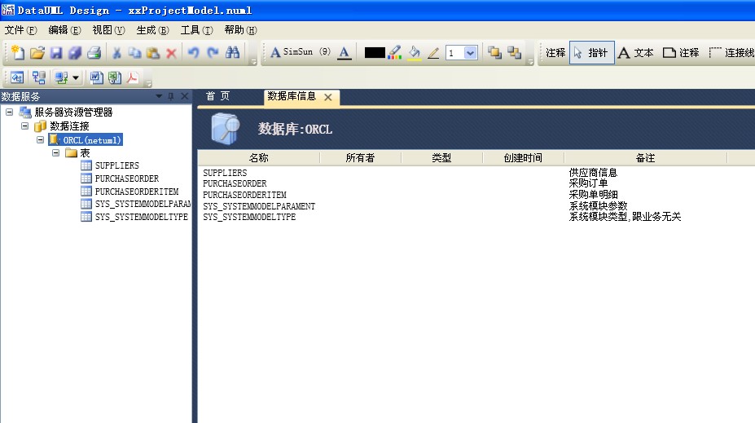Redo the last undone action
The width and height of the screenshot is (755, 423).
point(213,52)
